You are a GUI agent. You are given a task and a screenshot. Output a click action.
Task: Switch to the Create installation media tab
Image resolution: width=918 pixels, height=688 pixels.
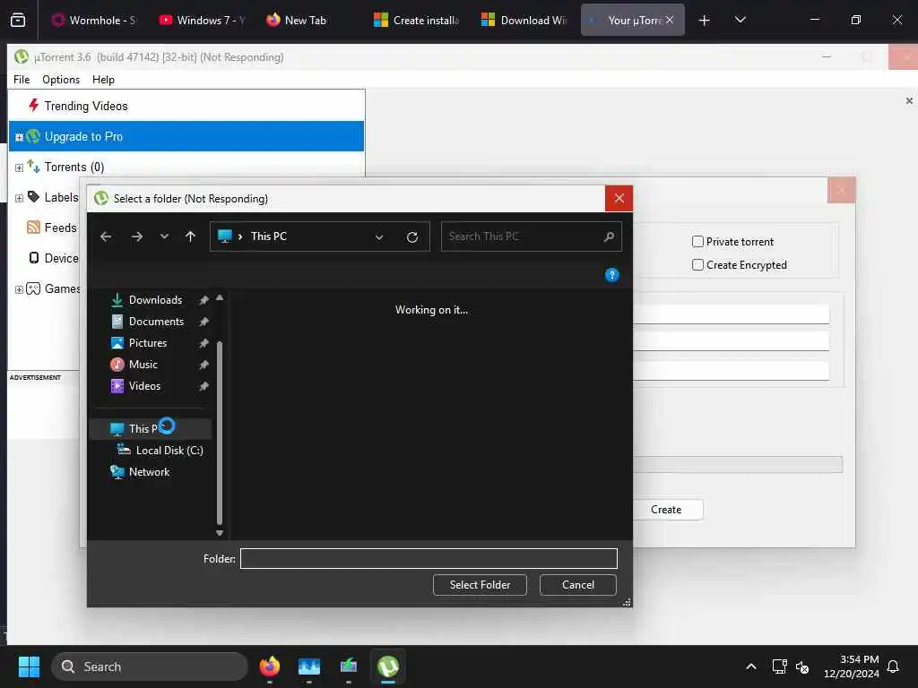(416, 20)
